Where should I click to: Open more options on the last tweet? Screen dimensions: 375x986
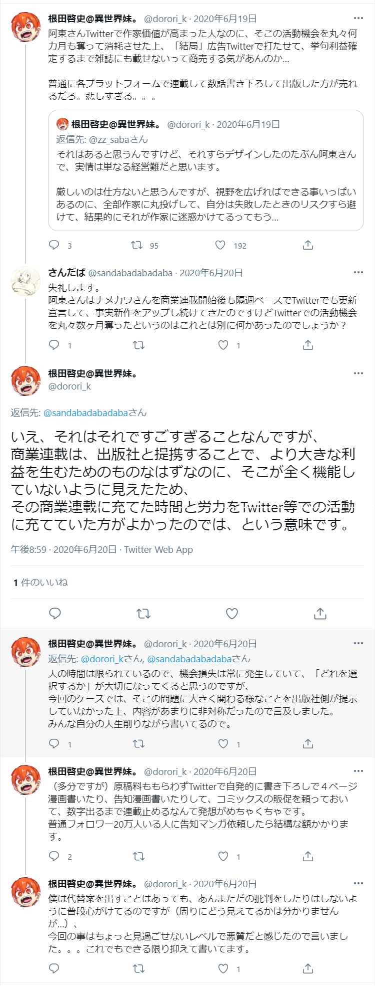(x=358, y=883)
